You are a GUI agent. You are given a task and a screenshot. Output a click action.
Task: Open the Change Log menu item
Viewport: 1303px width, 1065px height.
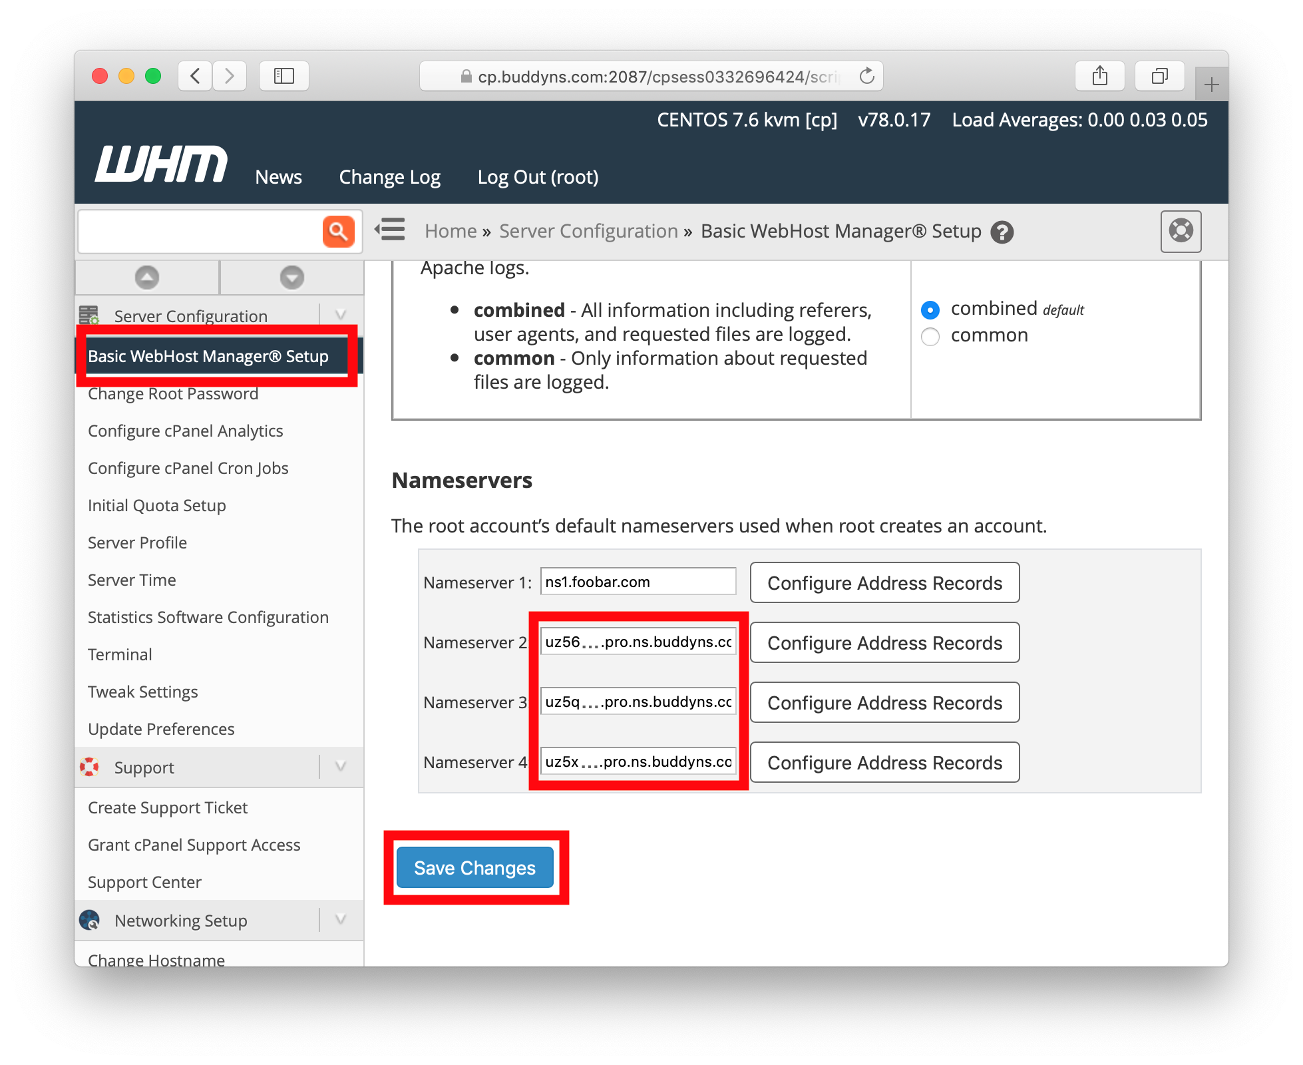389,177
